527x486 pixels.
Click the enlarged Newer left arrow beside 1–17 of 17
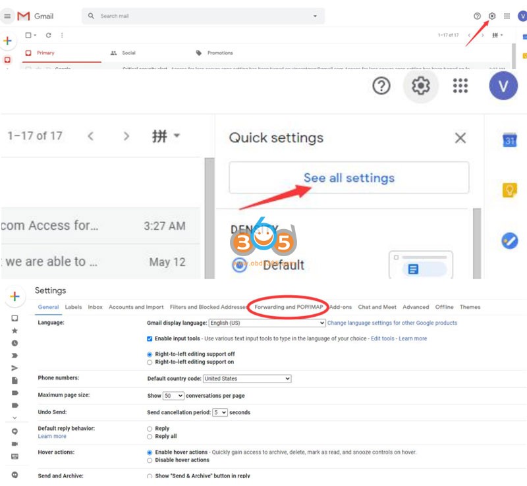[90, 136]
